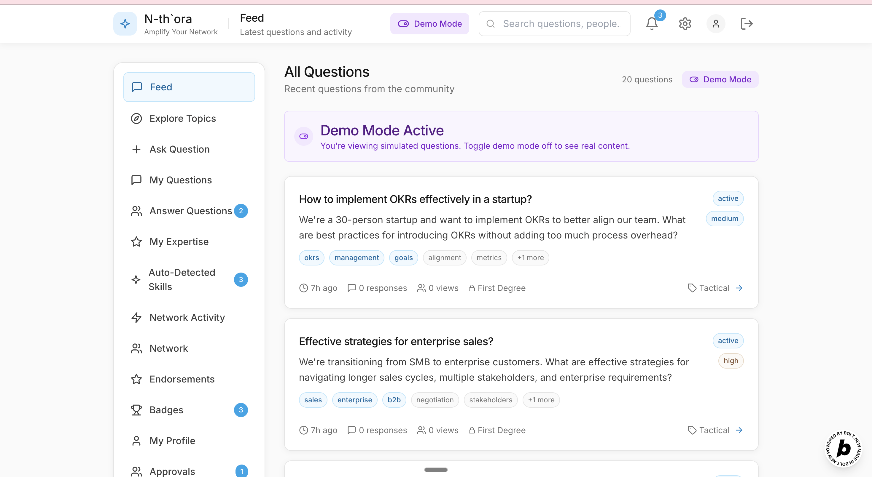Screen dimensions: 872x477
Task: Open Explore Topics in sidebar
Action: click(x=182, y=118)
